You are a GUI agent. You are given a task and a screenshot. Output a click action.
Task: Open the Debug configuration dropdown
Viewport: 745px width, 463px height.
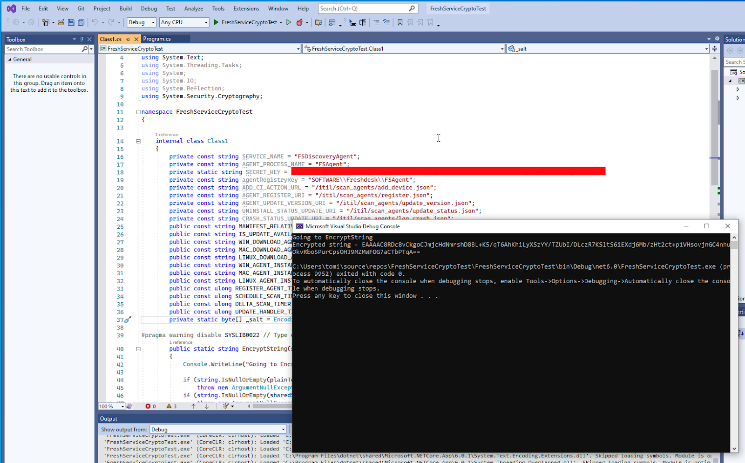tap(142, 22)
